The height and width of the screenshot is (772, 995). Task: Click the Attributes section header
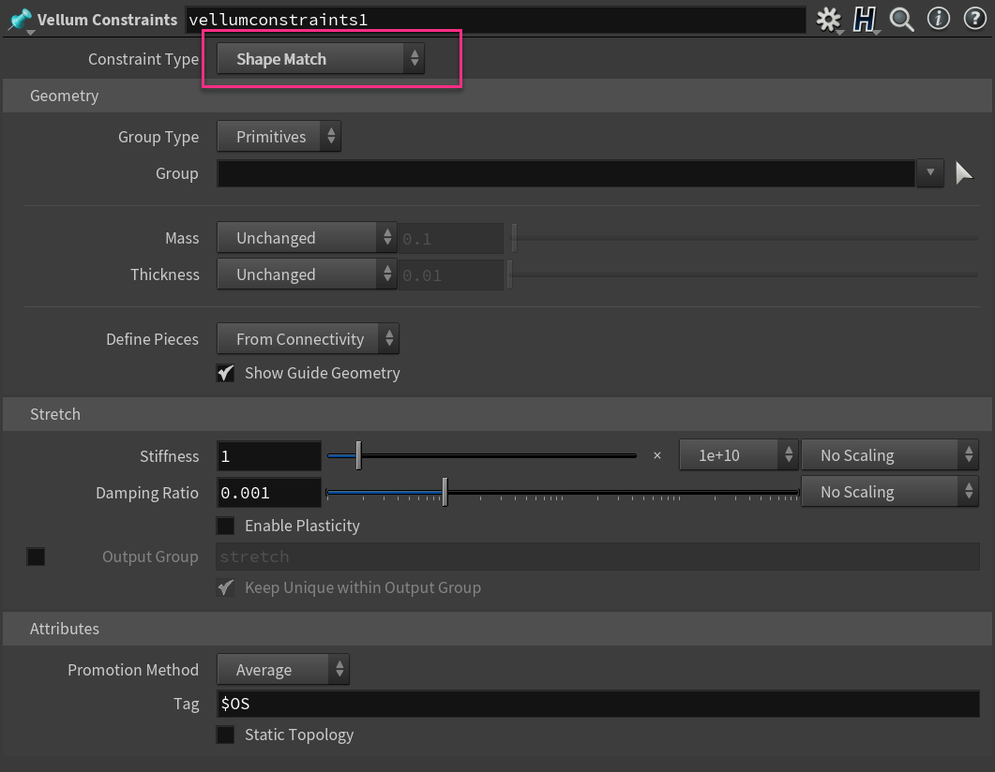coord(497,628)
